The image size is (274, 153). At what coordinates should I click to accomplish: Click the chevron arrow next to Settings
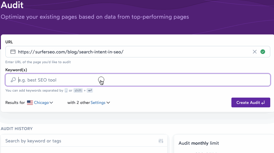[108, 103]
